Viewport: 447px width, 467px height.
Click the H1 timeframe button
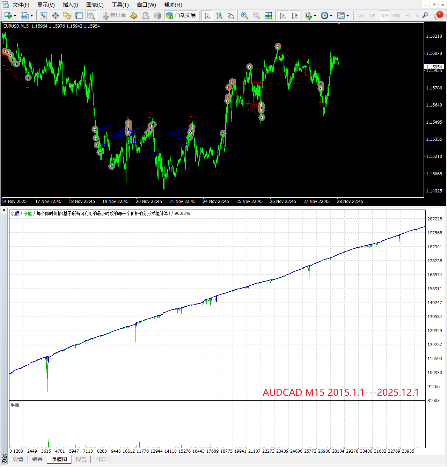point(408,16)
